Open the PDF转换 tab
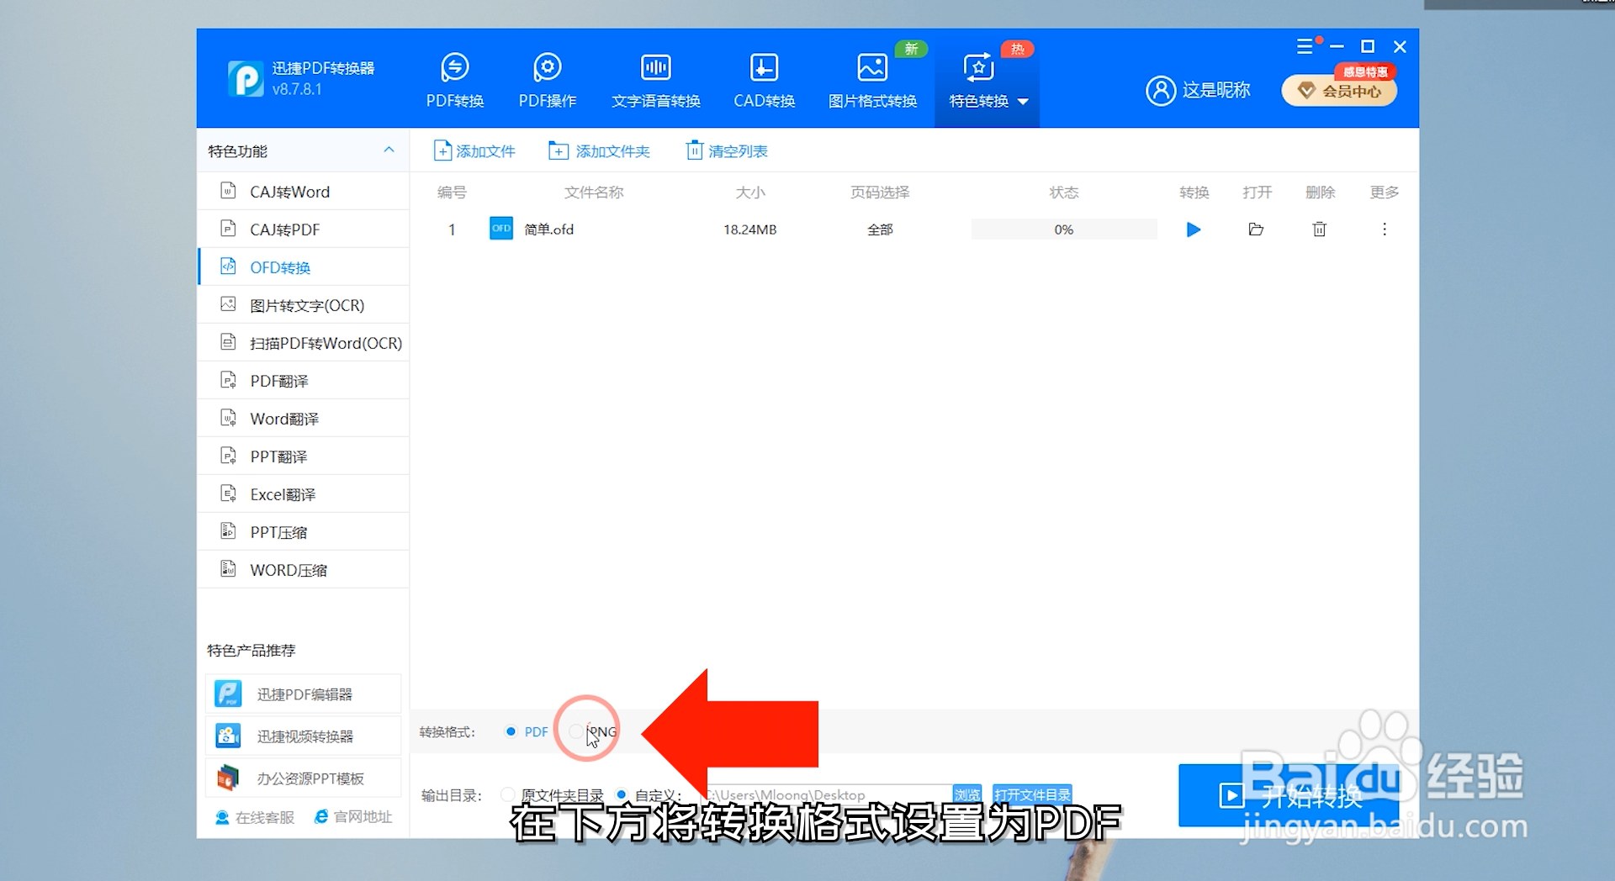Image resolution: width=1615 pixels, height=881 pixels. pyautogui.click(x=455, y=81)
